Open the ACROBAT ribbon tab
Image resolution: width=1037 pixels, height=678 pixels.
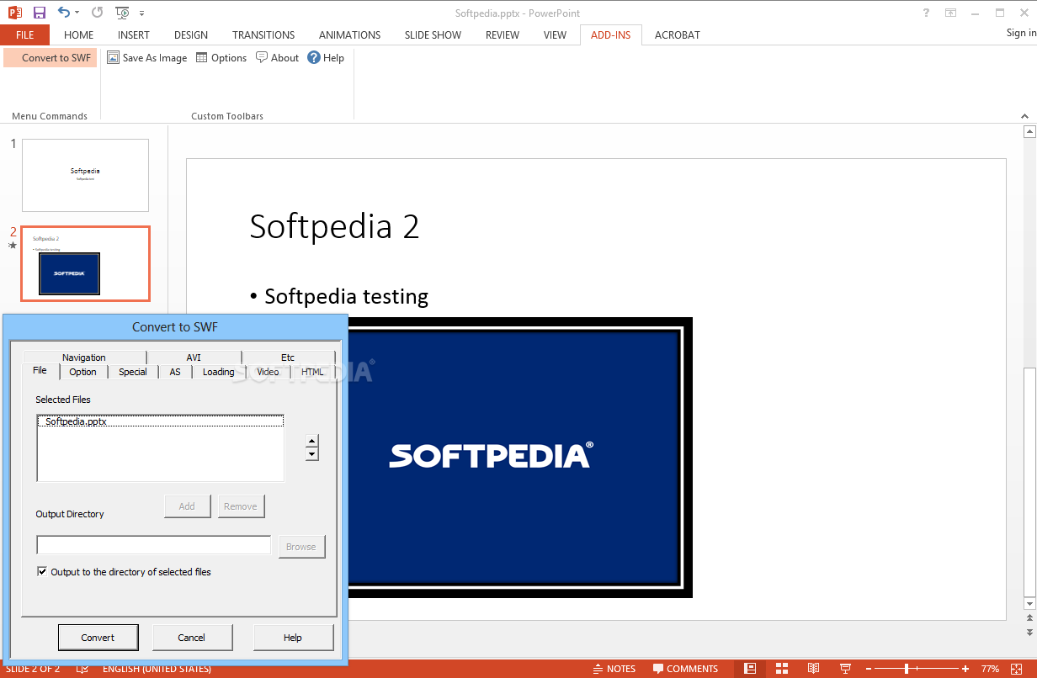point(677,35)
